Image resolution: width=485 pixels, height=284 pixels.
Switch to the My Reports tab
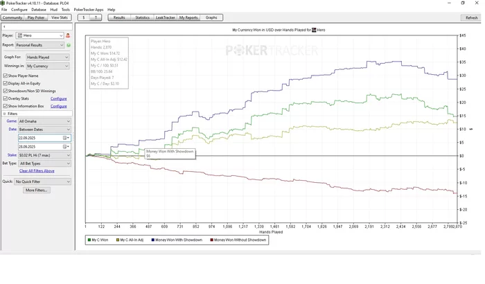(188, 17)
